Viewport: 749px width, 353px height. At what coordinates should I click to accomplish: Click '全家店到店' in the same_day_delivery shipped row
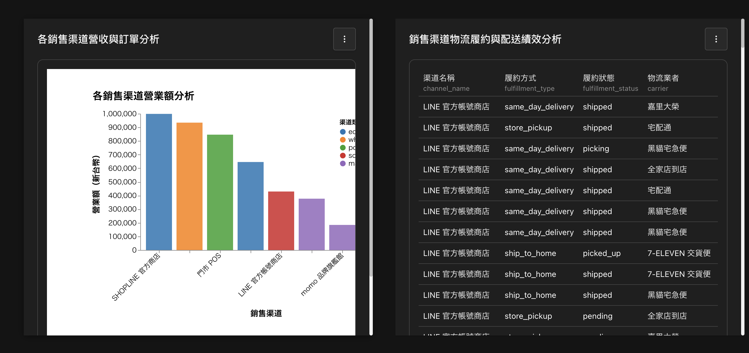pos(667,169)
